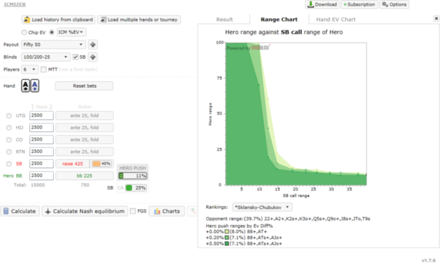Viewport: 440px width, 268px height.
Task: Open the Rankings Sklansky-Chubukov dropdown
Action: [x=262, y=208]
